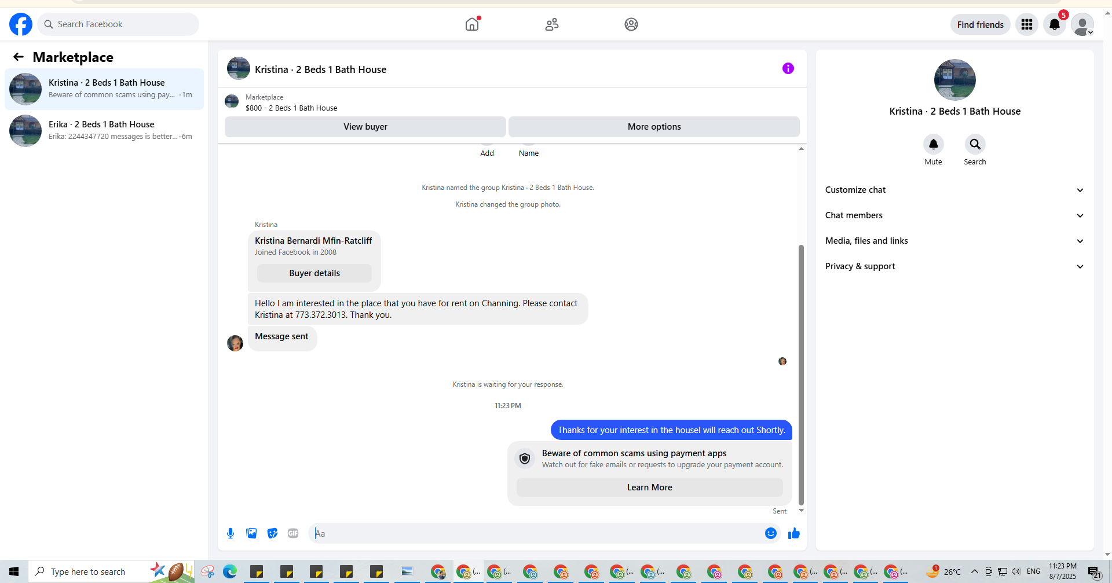Open the purple conversation info icon

pos(788,68)
